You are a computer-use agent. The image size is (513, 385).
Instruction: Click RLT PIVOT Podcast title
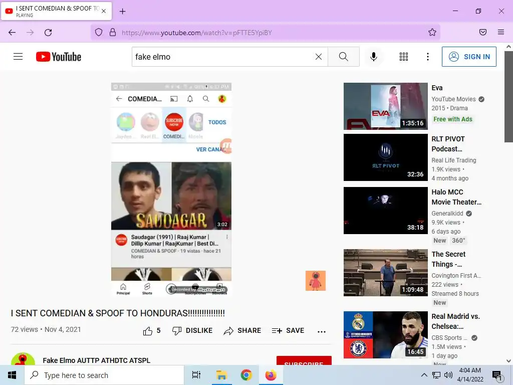click(448, 144)
